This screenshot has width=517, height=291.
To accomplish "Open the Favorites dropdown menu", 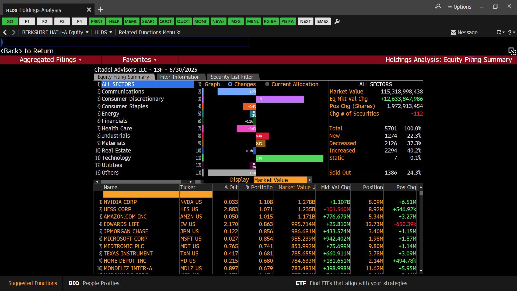I will tap(139, 60).
